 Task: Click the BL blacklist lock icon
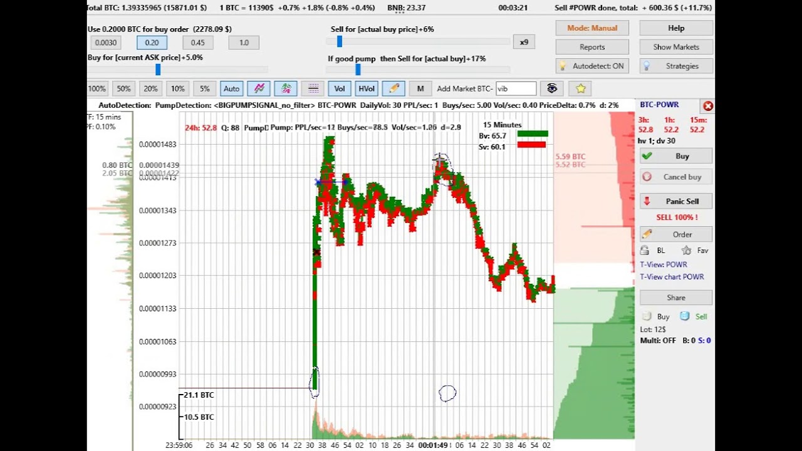645,251
